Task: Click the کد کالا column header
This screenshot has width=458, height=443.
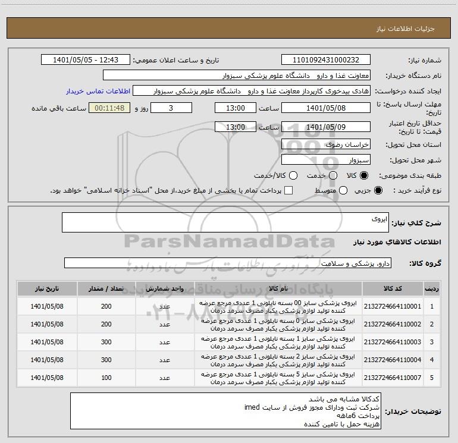Action: [x=393, y=289]
